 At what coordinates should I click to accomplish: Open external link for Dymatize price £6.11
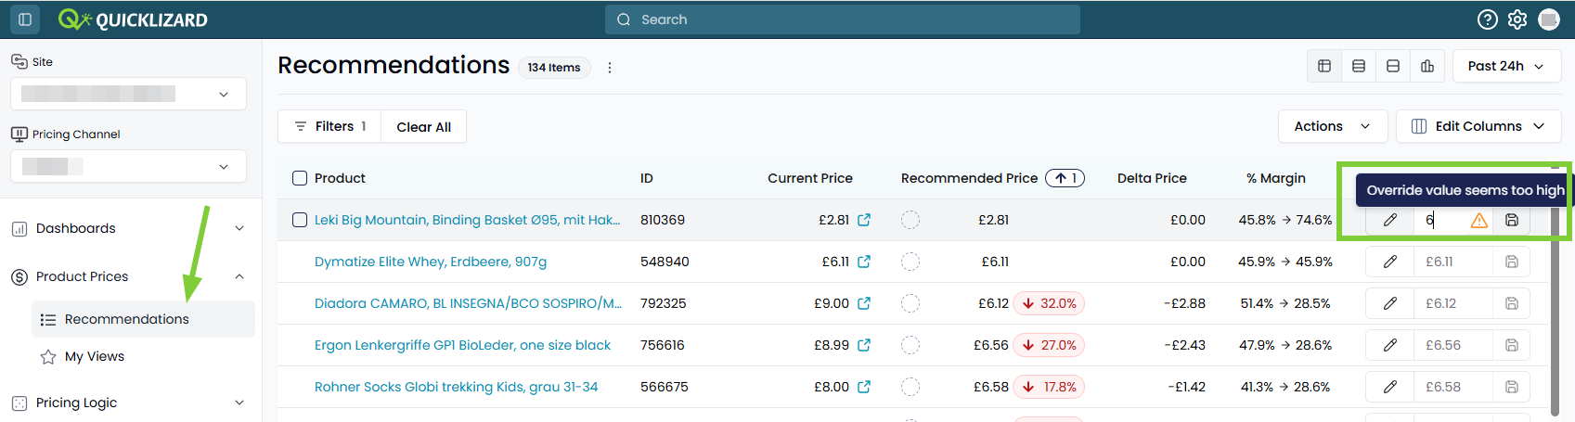pos(864,262)
